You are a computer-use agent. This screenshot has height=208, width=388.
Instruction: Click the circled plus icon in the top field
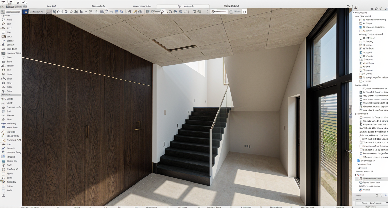coord(179,6)
